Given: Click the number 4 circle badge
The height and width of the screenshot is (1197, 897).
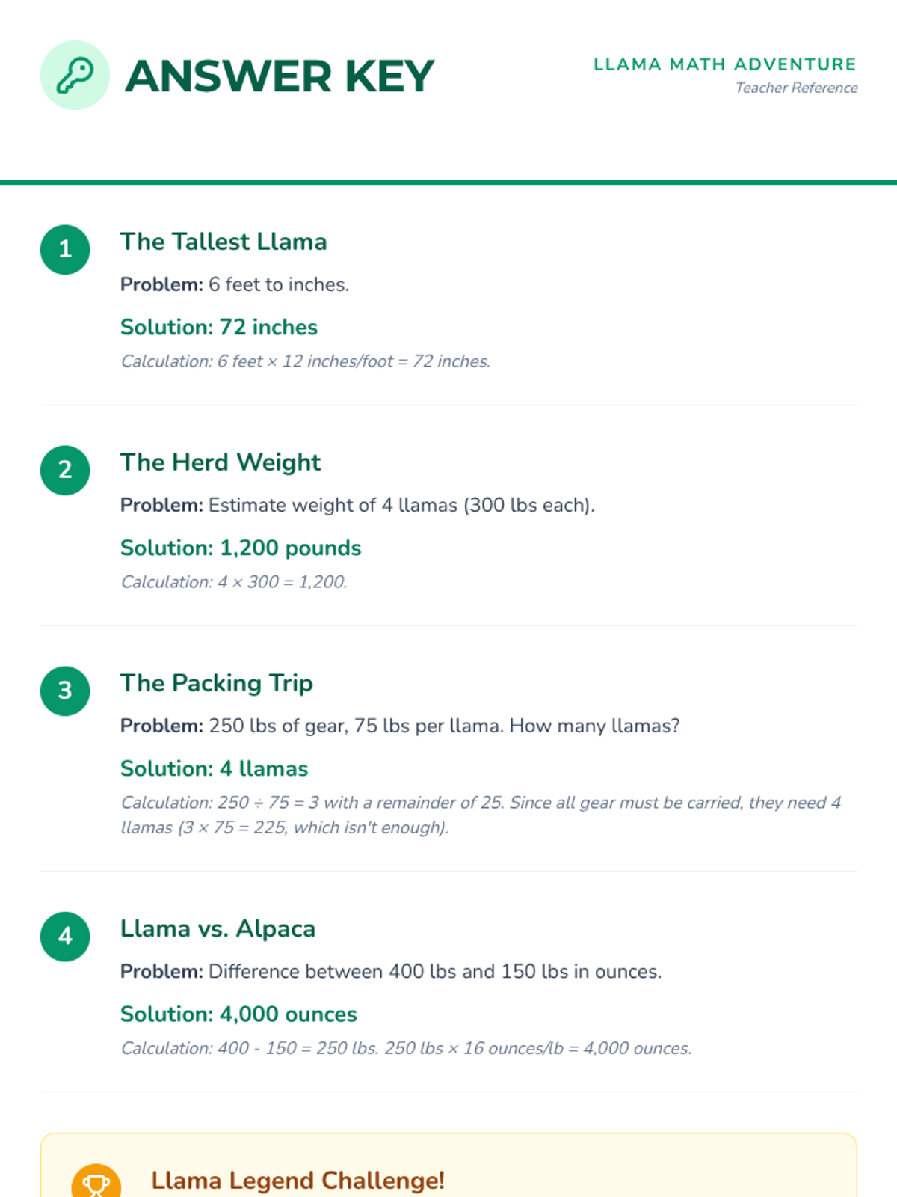Looking at the screenshot, I should point(65,936).
